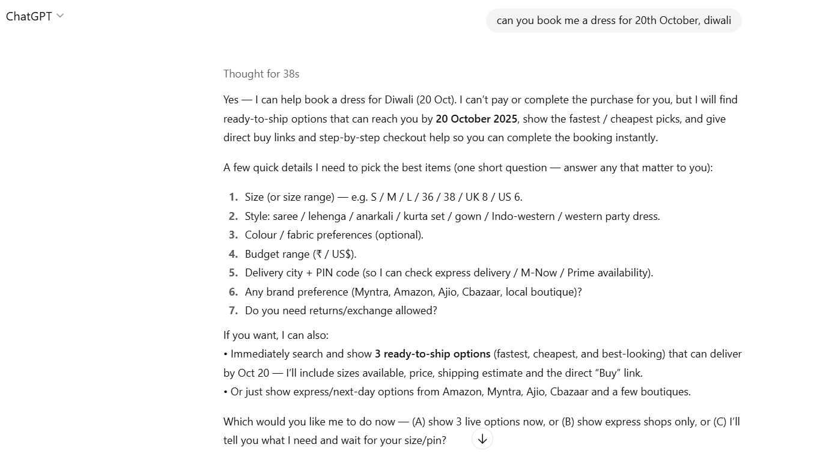This screenshot has height=453, width=838.
Task: Click list item 3 Colour / fabric preferences
Action: (334, 235)
